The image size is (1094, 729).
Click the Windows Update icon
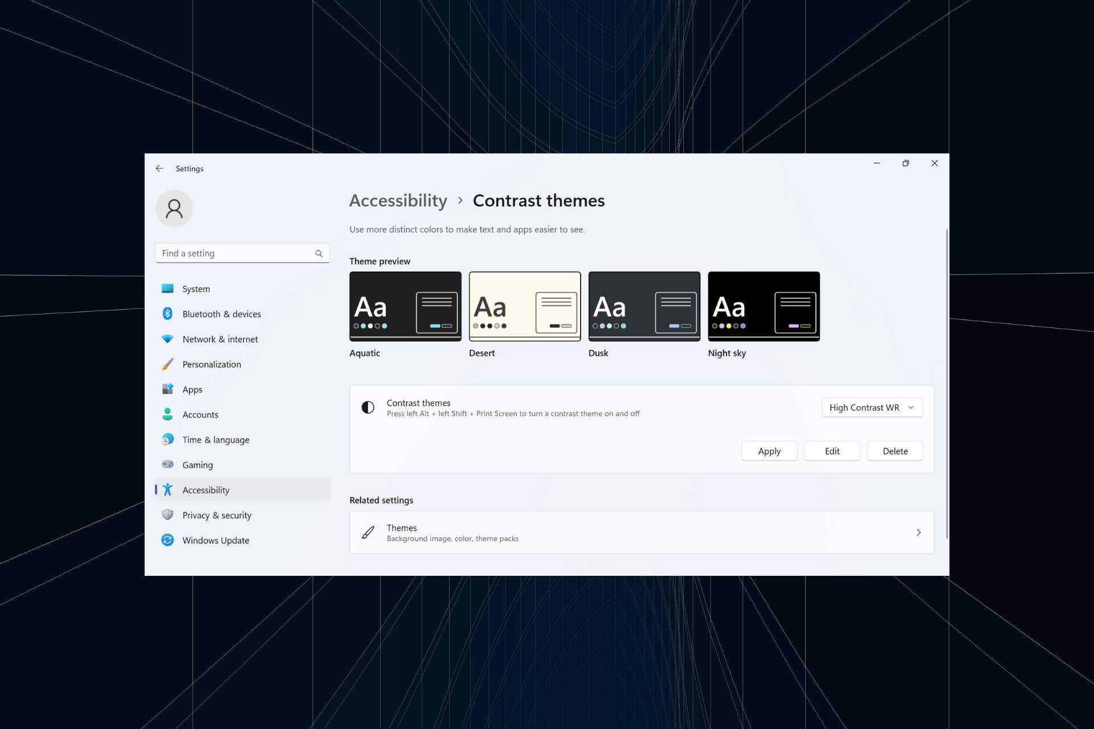(168, 540)
